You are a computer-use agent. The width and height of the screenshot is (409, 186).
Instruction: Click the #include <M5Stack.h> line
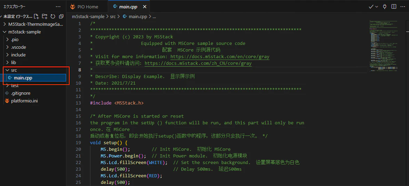click(x=117, y=103)
